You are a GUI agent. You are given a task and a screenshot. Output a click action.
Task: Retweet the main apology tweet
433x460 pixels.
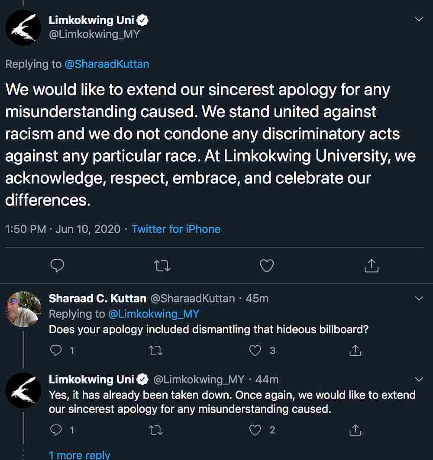162,266
